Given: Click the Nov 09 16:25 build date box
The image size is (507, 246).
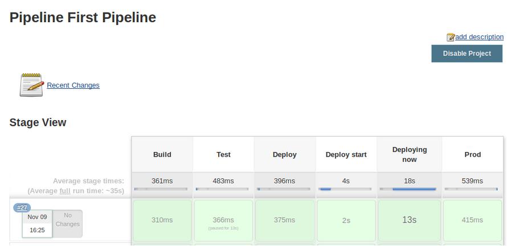Looking at the screenshot, I should 37,223.
